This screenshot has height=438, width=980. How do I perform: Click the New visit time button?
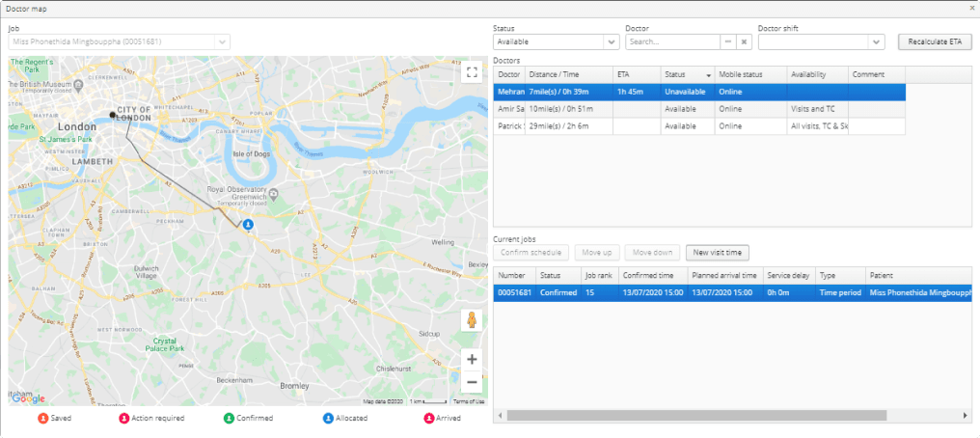(717, 253)
